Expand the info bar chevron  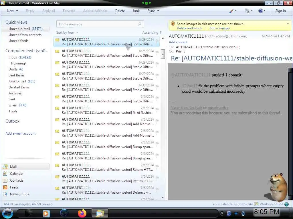point(288,24)
